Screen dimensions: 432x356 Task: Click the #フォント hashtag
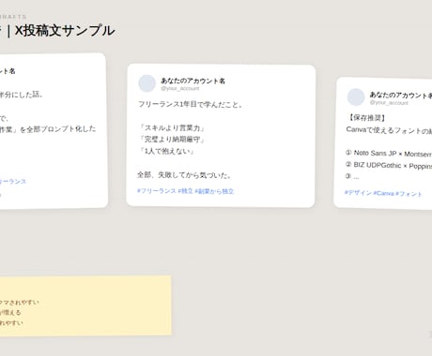[x=409, y=194]
